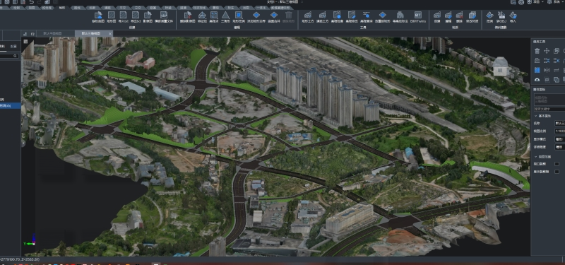The image size is (565, 265).
Task: Open the 地形 ribbon tab
Action: (x=62, y=7)
